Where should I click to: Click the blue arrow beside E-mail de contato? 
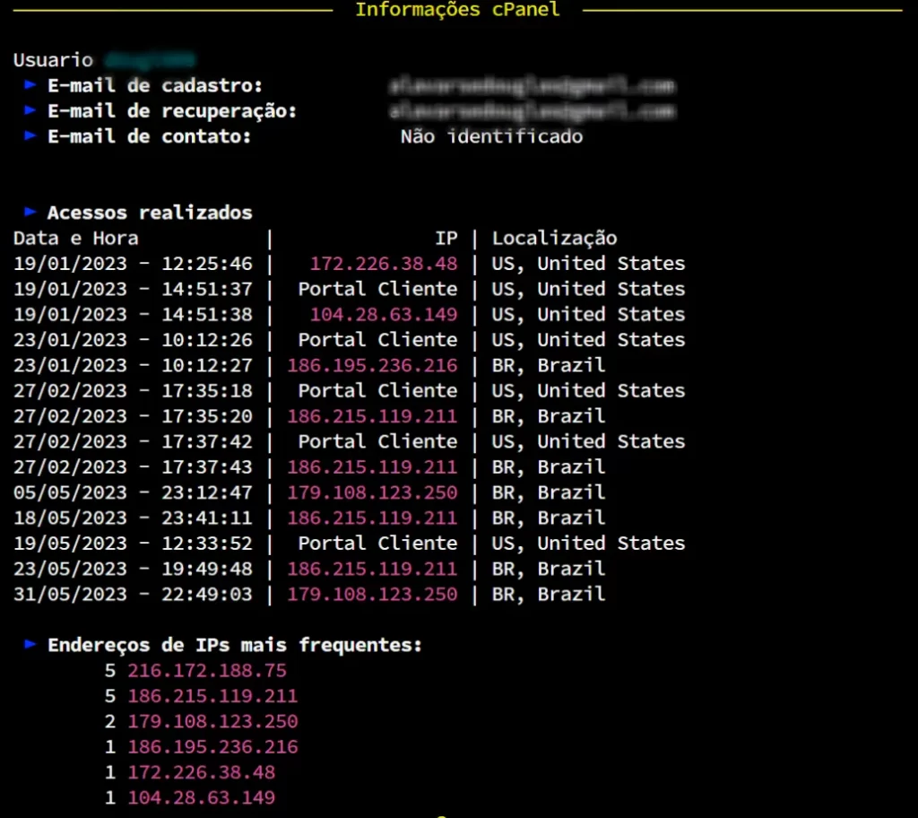(x=30, y=136)
